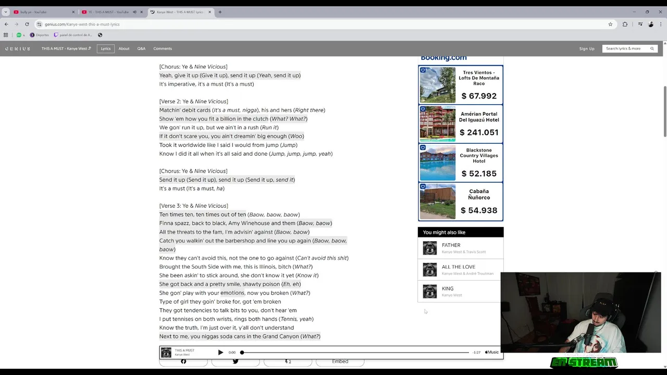Seek the Apple Music player progress bar
The height and width of the screenshot is (375, 667).
355,353
